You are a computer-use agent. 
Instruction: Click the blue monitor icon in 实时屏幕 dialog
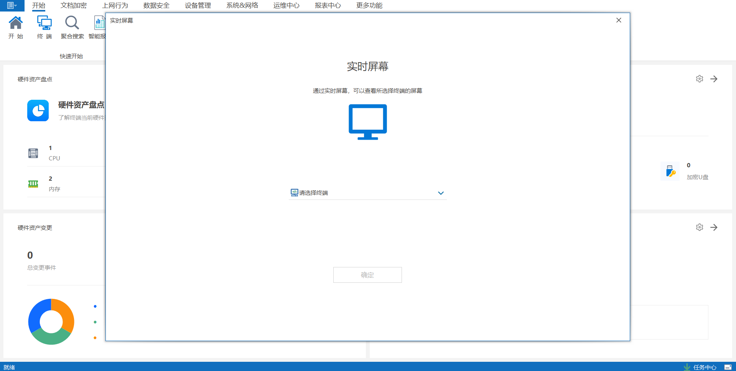(367, 122)
